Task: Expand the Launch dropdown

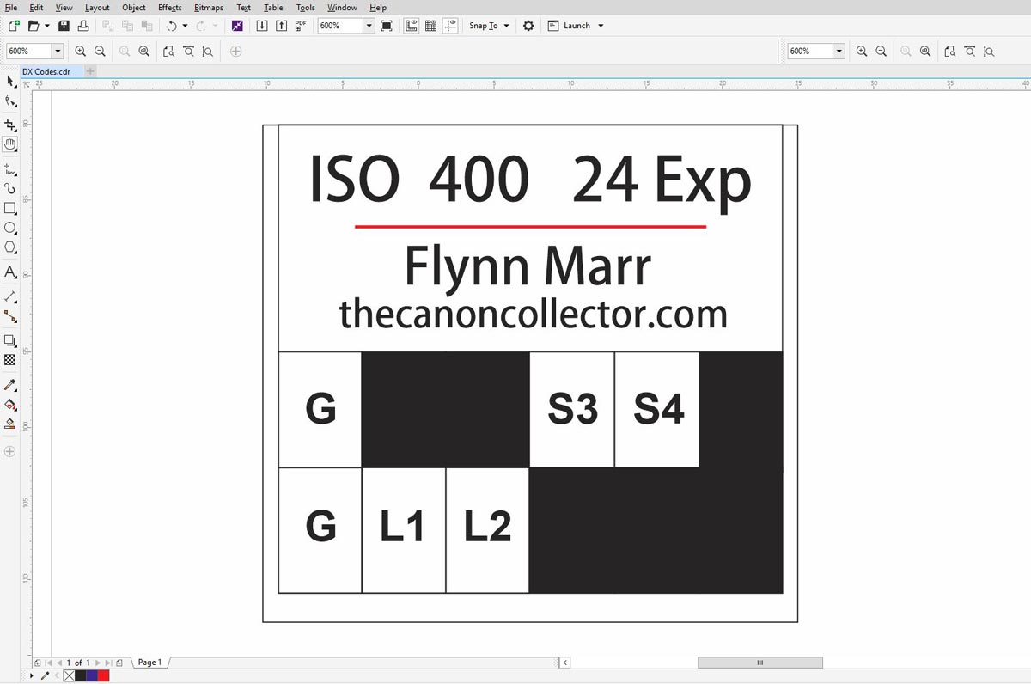Action: pyautogui.click(x=576, y=26)
